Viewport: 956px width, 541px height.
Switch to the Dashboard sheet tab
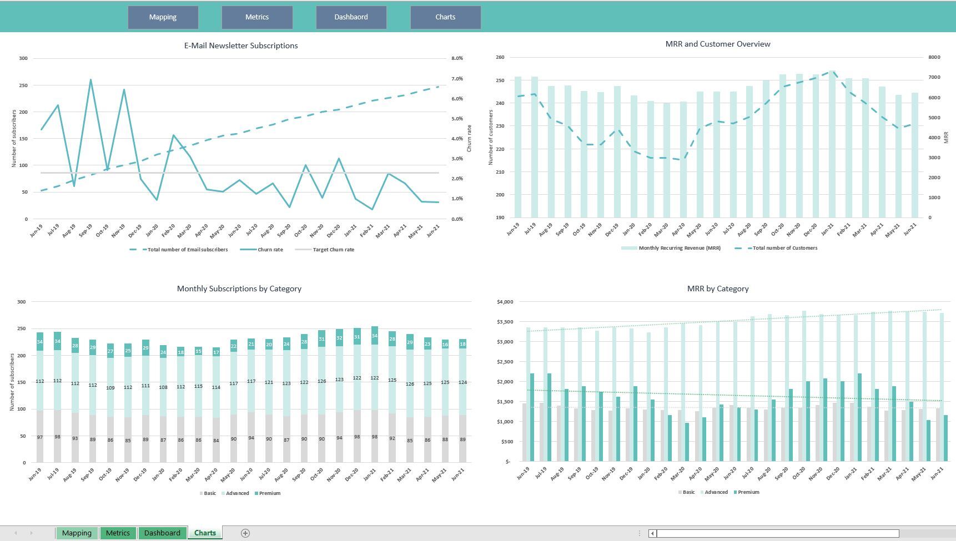[162, 533]
